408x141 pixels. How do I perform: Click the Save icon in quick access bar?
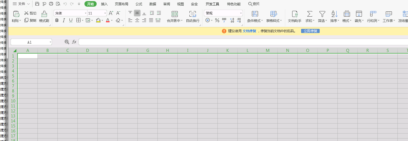tap(37, 4)
